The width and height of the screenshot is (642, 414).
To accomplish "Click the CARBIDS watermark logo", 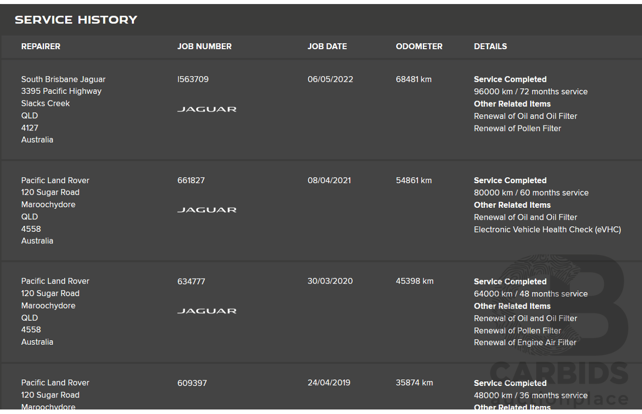I will click(x=558, y=374).
